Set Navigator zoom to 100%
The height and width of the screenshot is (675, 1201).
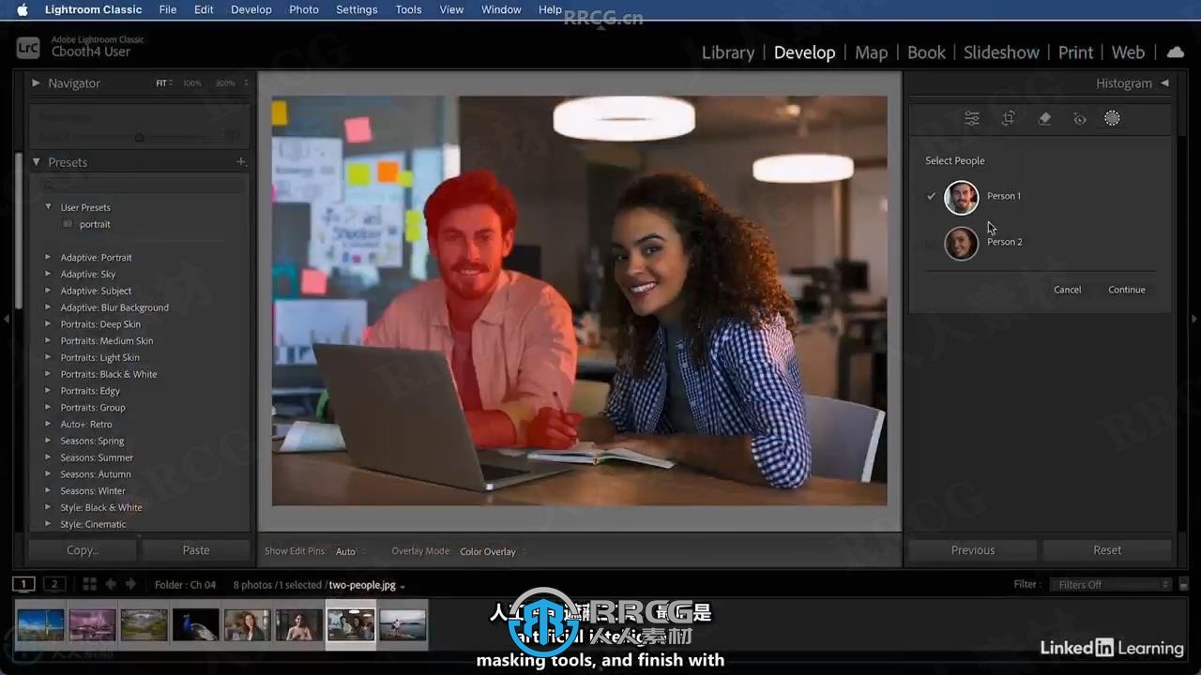(191, 83)
